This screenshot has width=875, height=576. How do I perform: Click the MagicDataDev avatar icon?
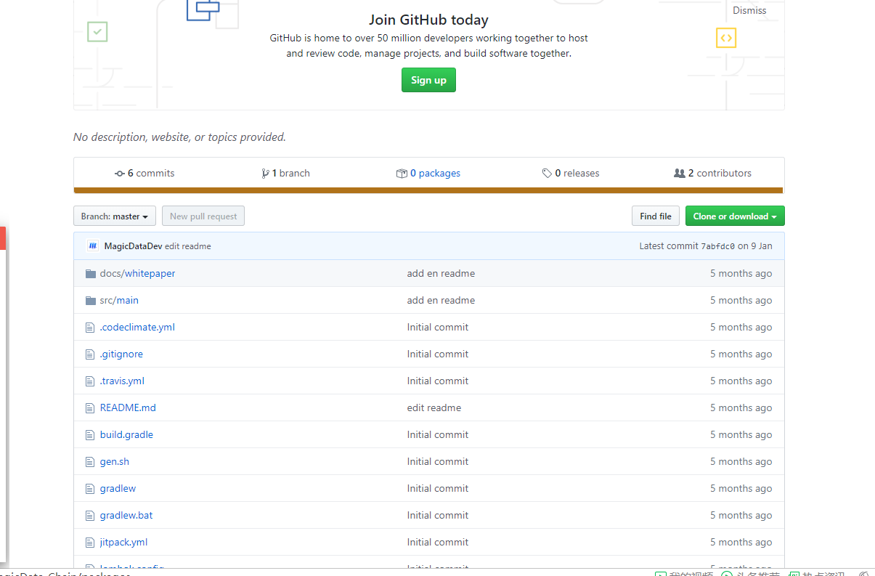tap(92, 246)
